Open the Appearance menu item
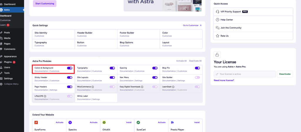This screenshot has height=132, width=301. pos(10,56)
